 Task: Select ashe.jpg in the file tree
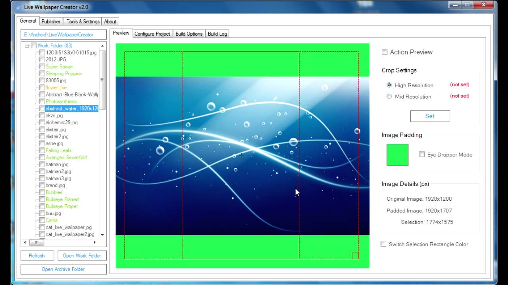(54, 144)
